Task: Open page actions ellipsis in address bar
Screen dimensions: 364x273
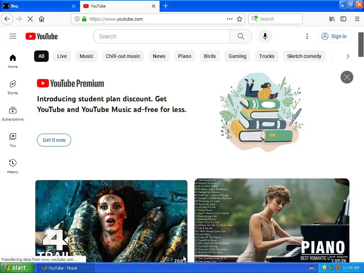Action: coord(229,19)
